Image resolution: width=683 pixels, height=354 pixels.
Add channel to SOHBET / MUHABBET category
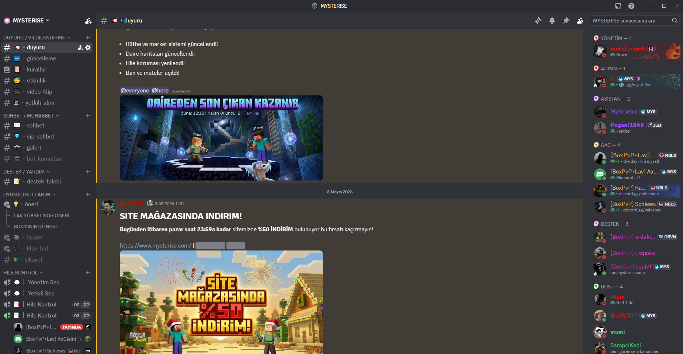(88, 116)
